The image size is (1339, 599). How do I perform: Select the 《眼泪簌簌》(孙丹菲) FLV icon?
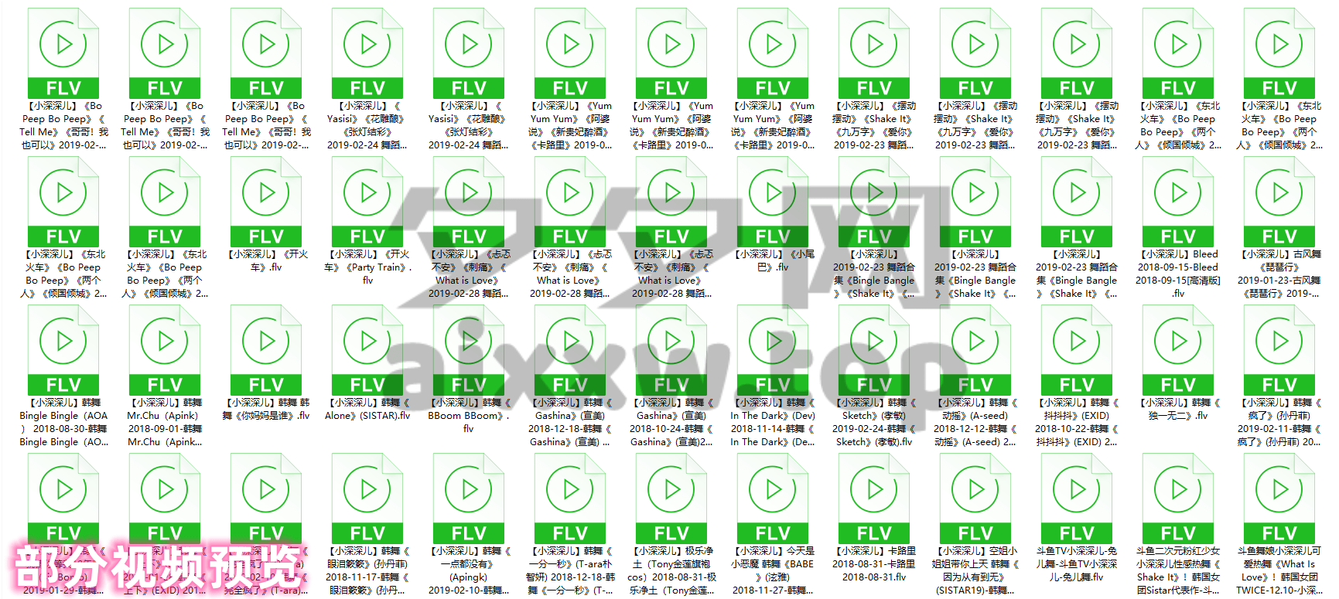tap(367, 499)
